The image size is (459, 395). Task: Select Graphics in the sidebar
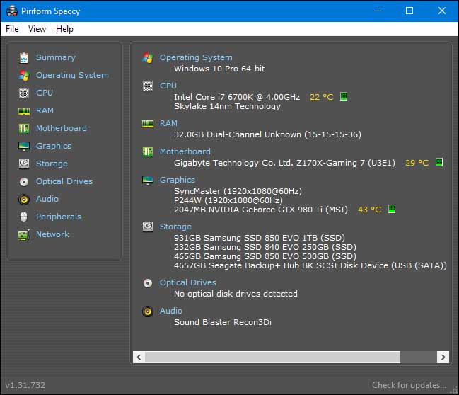coord(54,146)
